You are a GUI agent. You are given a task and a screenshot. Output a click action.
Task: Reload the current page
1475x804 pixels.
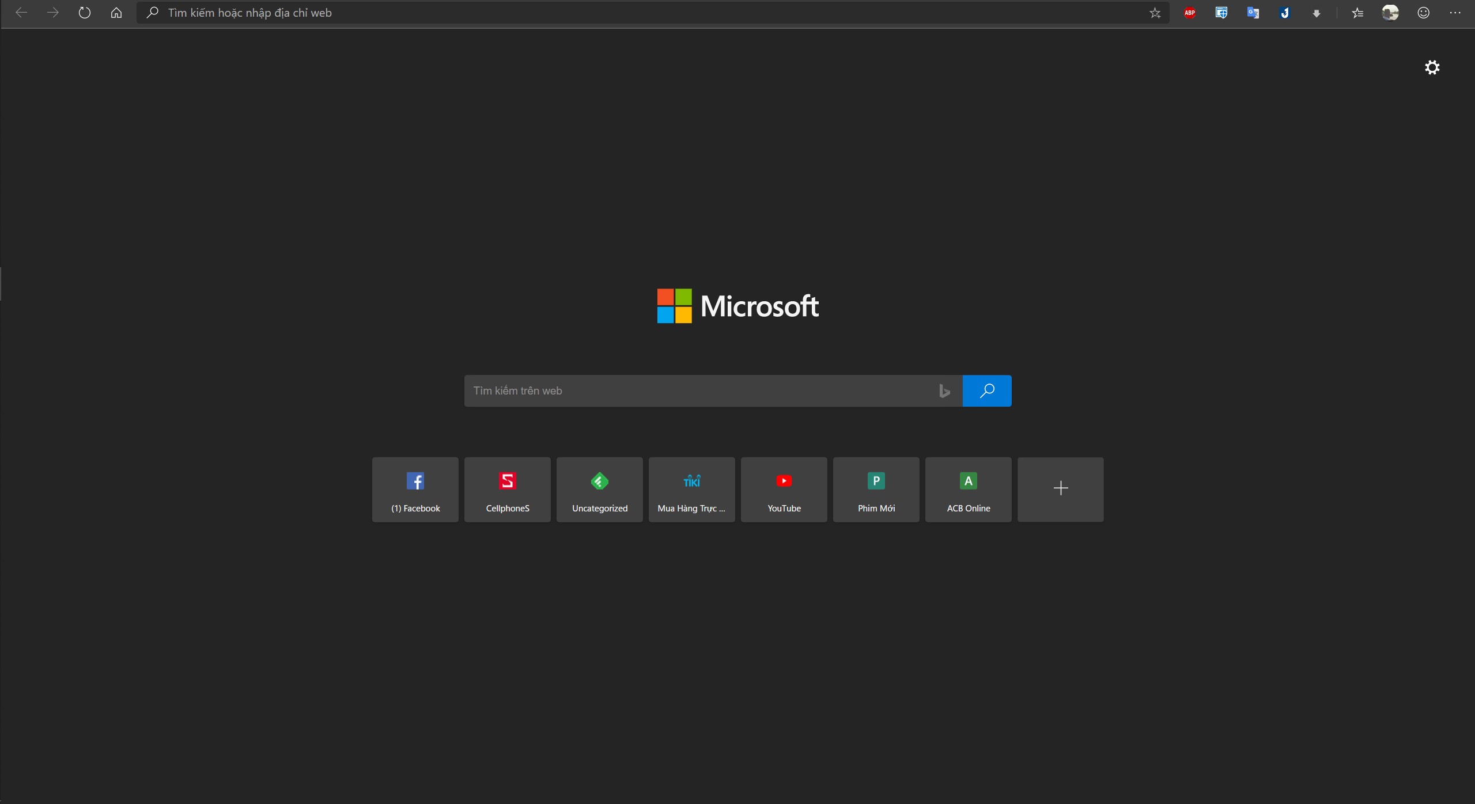pos(85,13)
